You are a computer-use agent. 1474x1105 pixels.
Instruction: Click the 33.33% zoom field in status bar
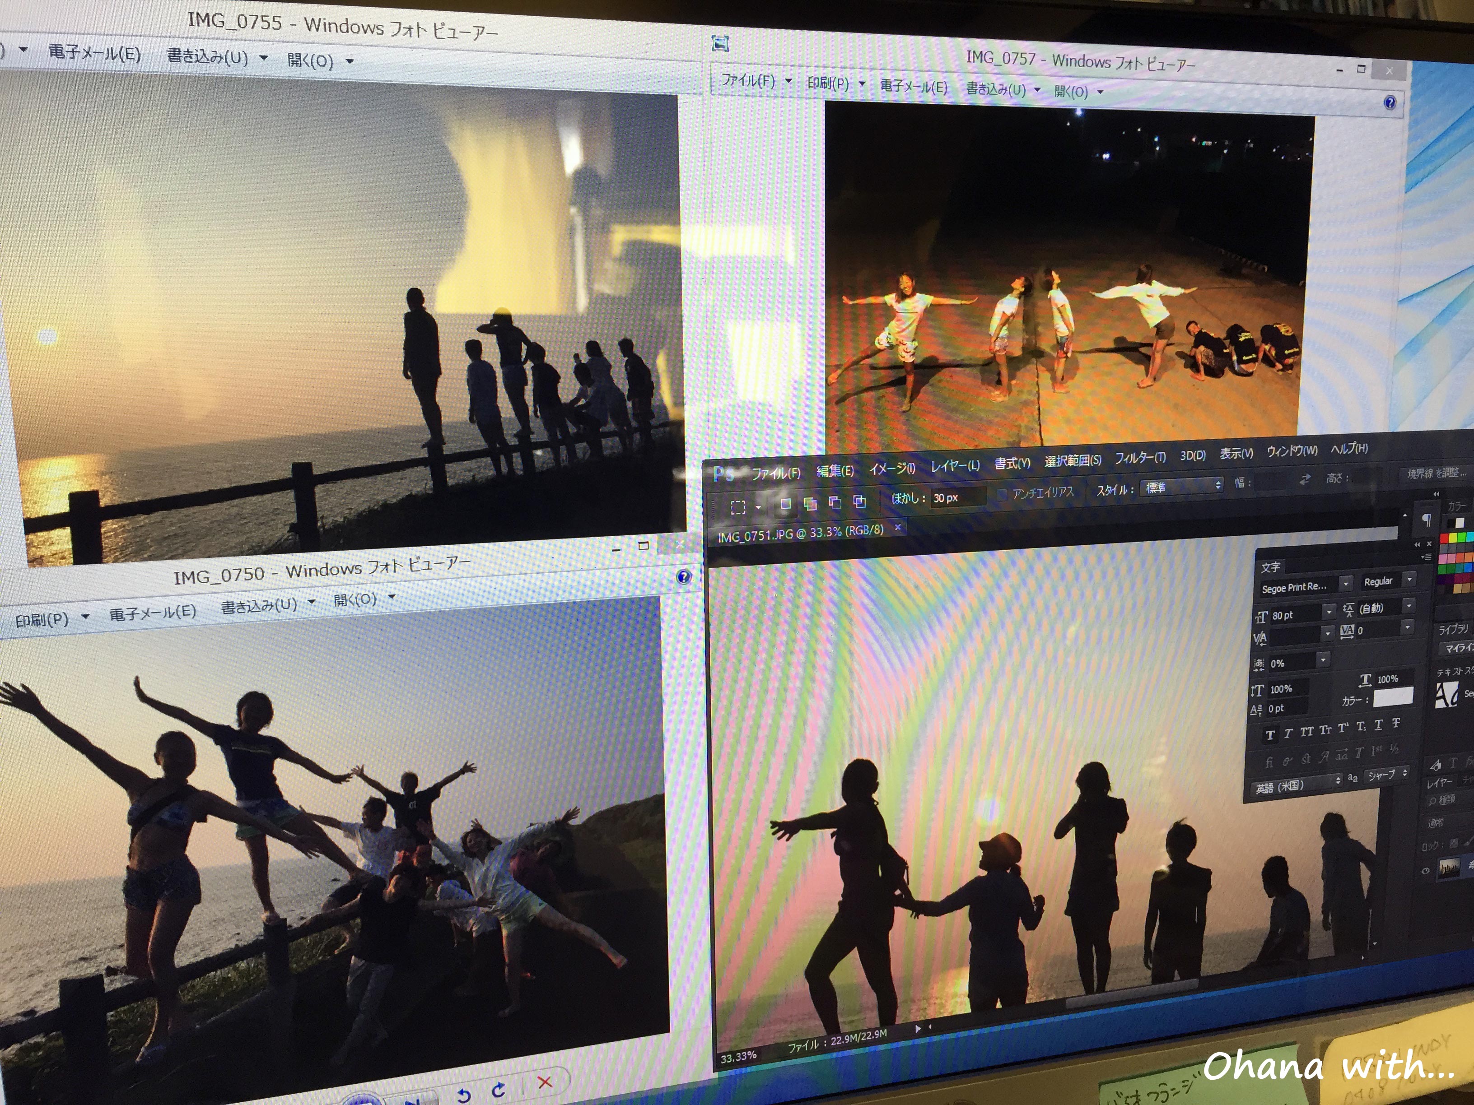click(x=738, y=1056)
